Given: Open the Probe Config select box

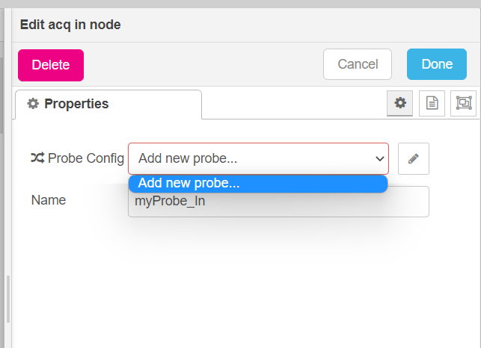Looking at the screenshot, I should pos(258,158).
